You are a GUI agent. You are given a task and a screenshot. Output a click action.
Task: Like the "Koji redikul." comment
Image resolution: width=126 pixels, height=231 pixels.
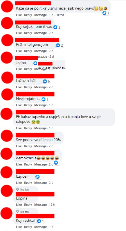pyautogui.click(x=19, y=227)
